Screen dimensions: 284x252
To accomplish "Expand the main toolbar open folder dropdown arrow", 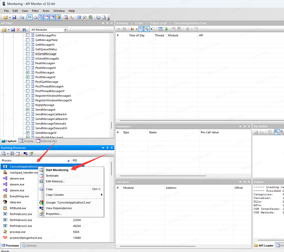I will 10,17.
